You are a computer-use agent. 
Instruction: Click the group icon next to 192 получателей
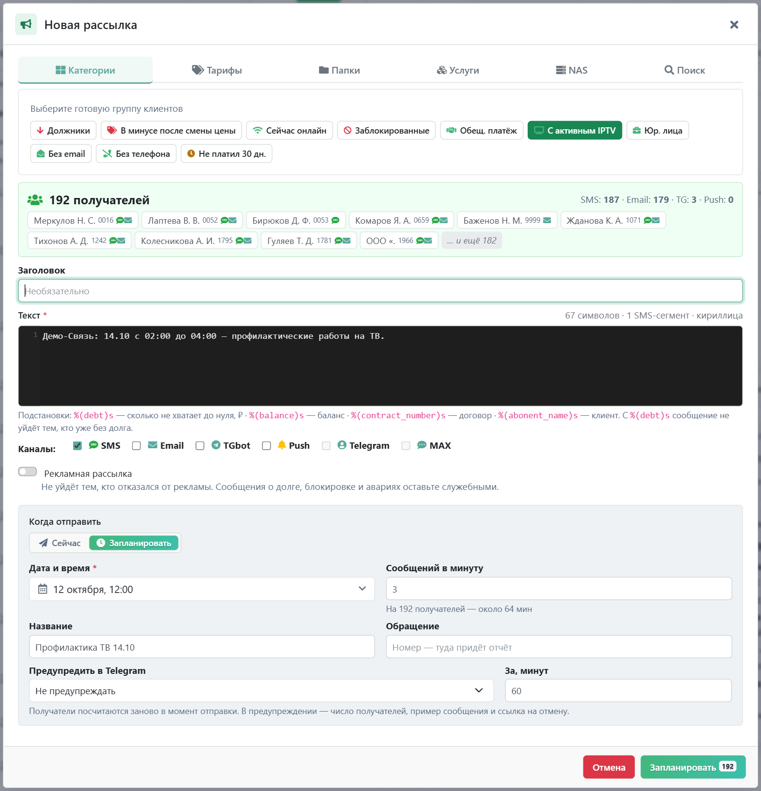point(35,200)
